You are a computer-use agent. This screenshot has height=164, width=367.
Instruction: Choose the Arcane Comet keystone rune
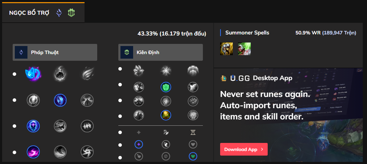tap(60, 74)
